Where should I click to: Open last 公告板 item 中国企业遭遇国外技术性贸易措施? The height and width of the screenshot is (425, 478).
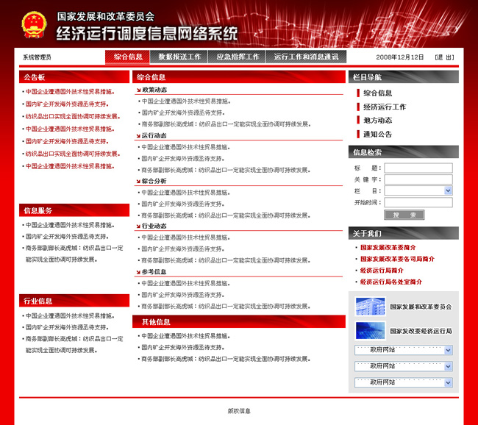(70, 166)
